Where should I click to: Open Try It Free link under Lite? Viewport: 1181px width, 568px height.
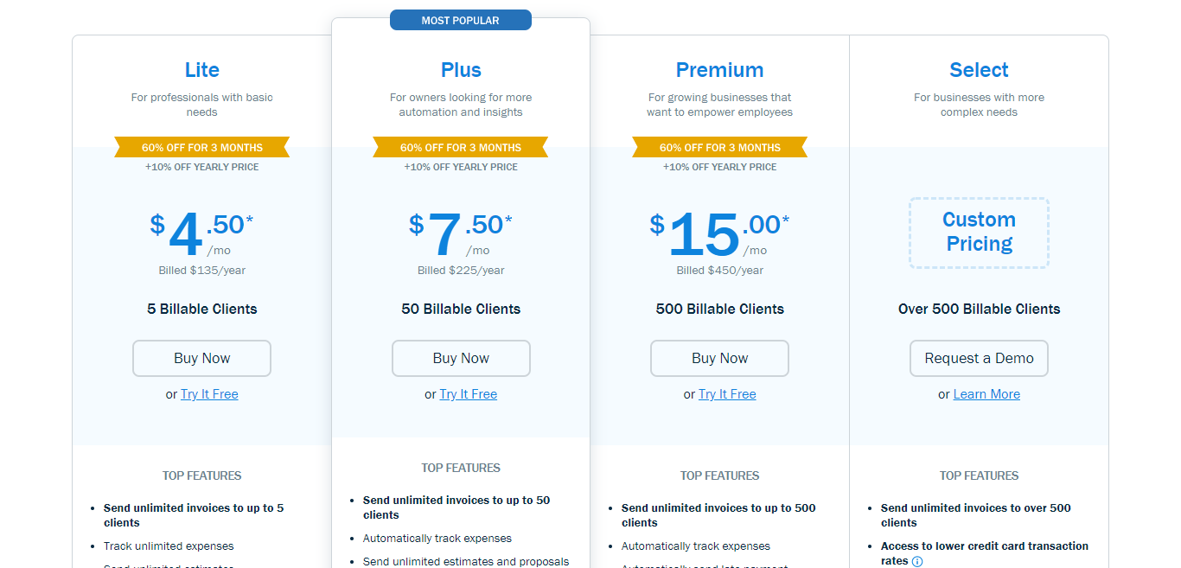click(x=209, y=394)
